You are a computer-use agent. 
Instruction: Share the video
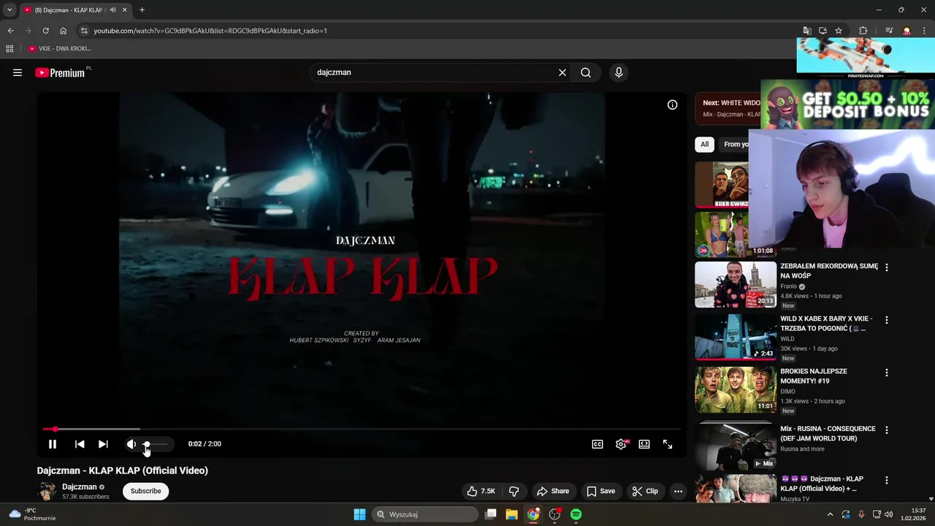(x=552, y=491)
